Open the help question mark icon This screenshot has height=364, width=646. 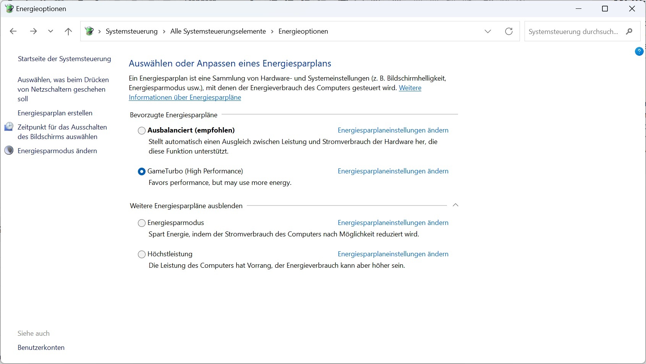pyautogui.click(x=639, y=51)
